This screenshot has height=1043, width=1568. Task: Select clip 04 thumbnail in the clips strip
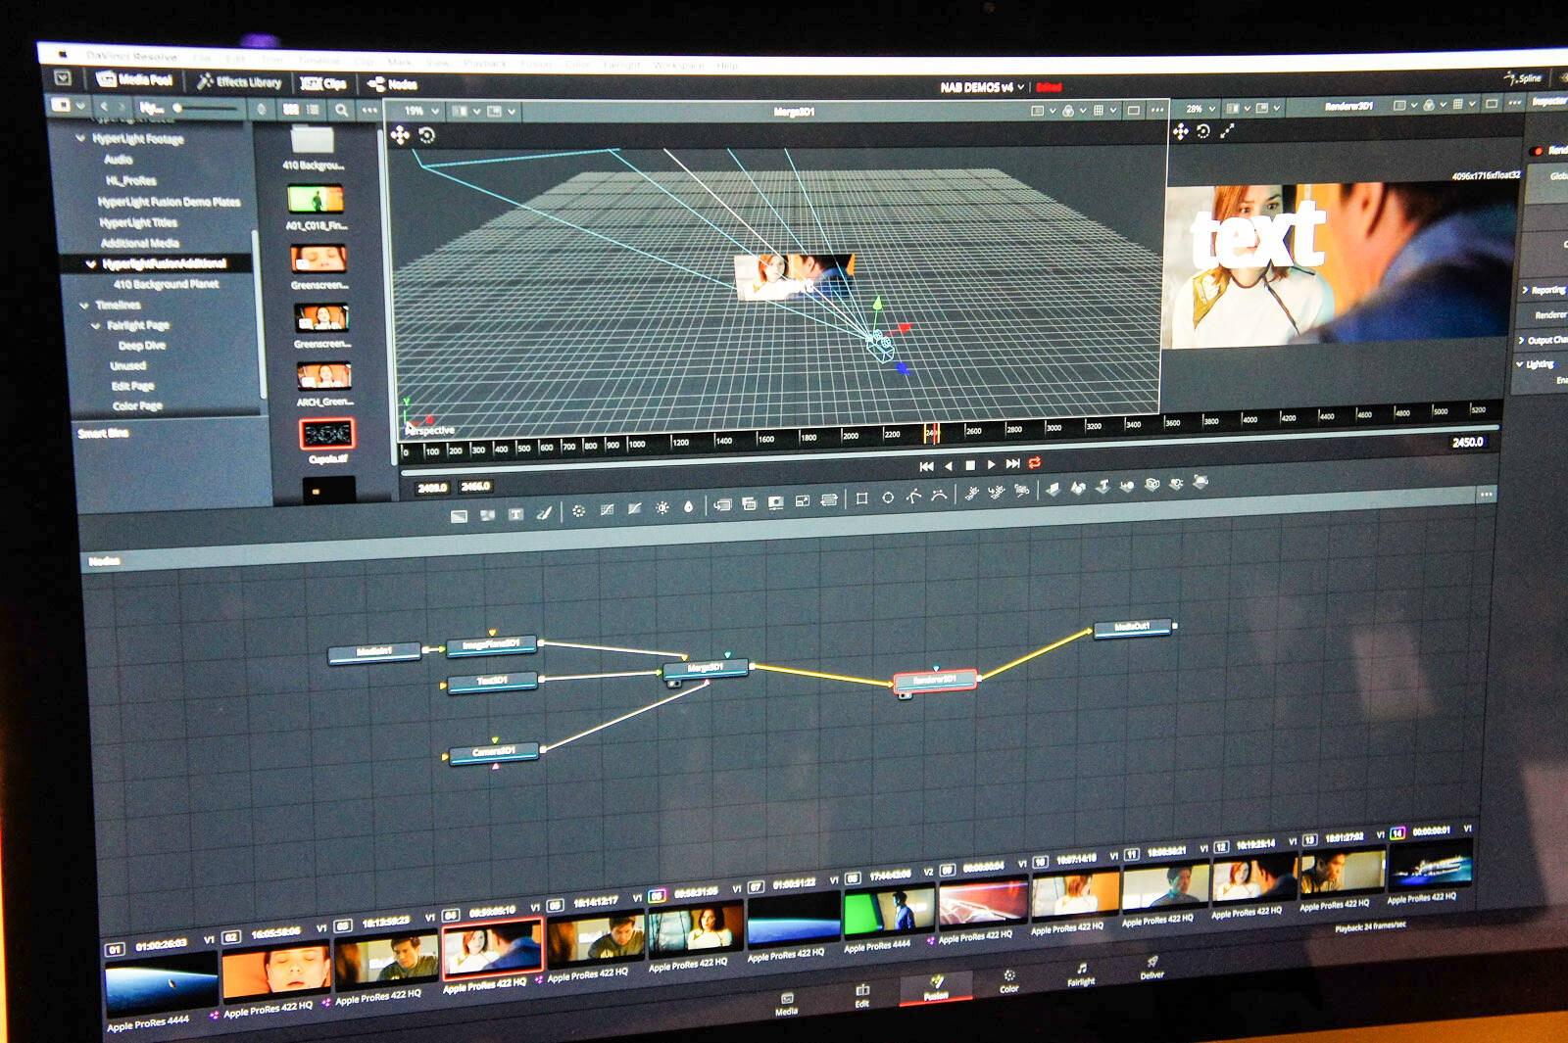(x=492, y=950)
